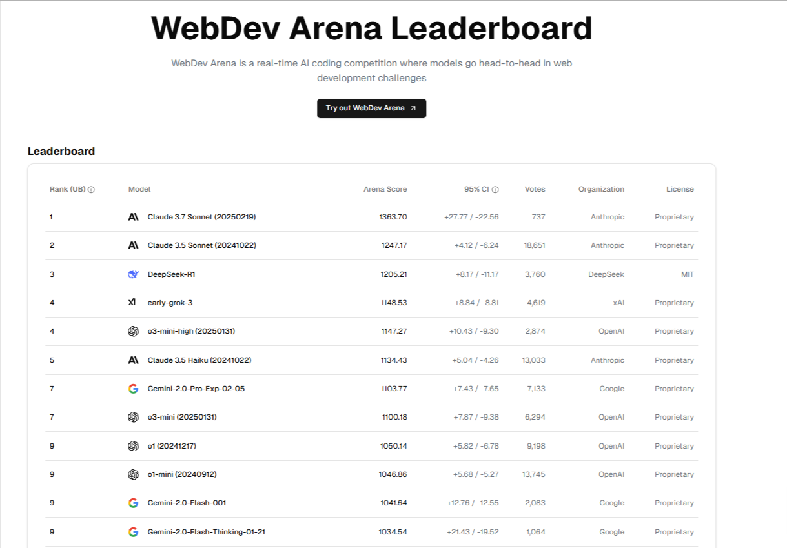787x548 pixels.
Task: Click the info icon next to Rank (UB)
Action: (91, 190)
